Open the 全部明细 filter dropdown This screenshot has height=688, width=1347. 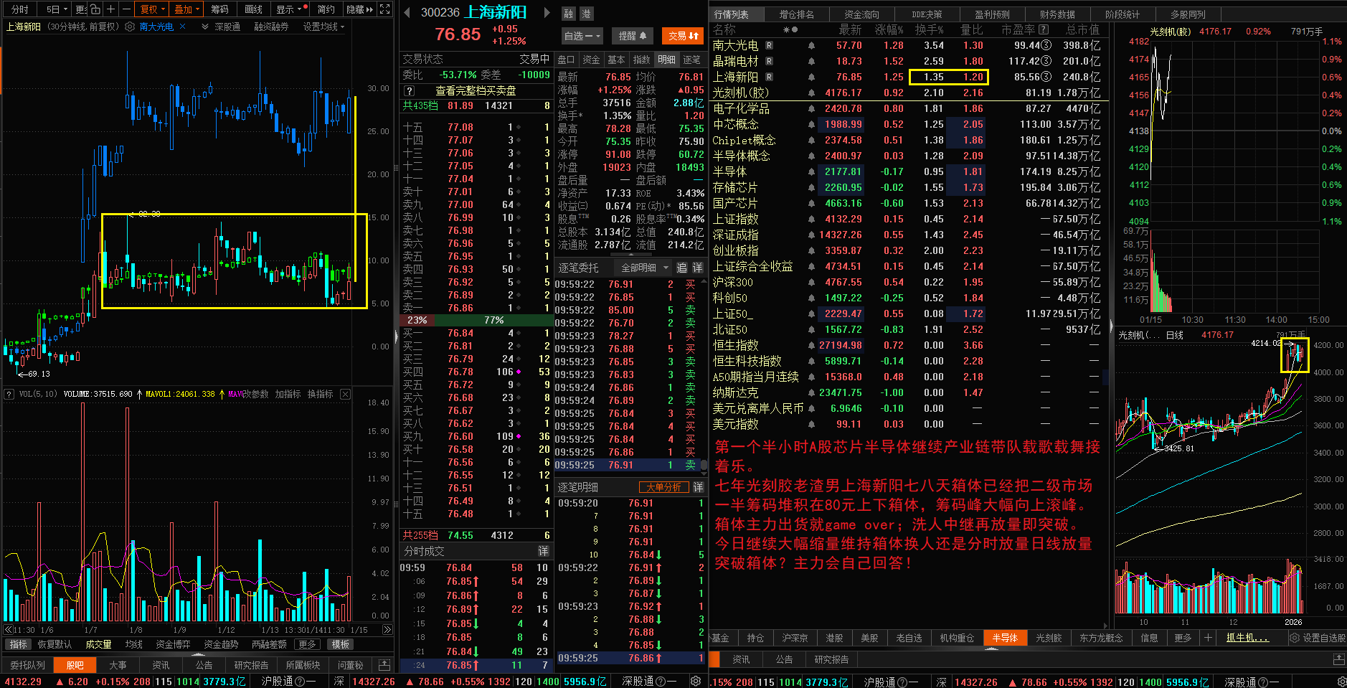coord(644,268)
